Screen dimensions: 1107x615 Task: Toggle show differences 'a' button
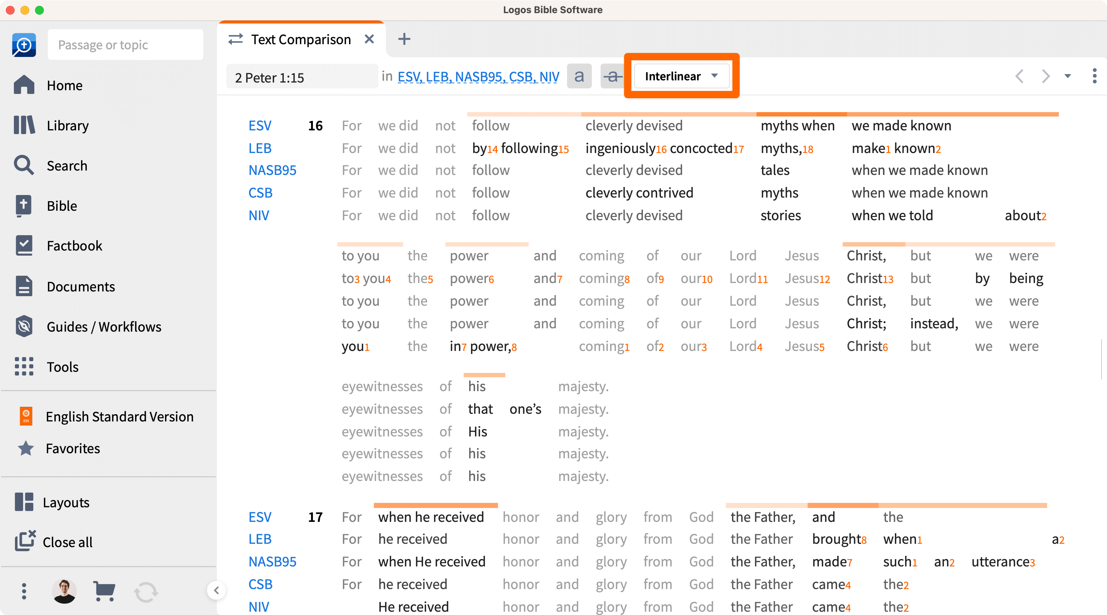click(579, 76)
